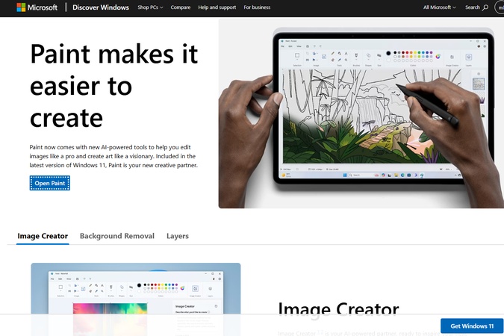Open Search with the magnifier icon
The height and width of the screenshot is (336, 504).
coord(476,7)
